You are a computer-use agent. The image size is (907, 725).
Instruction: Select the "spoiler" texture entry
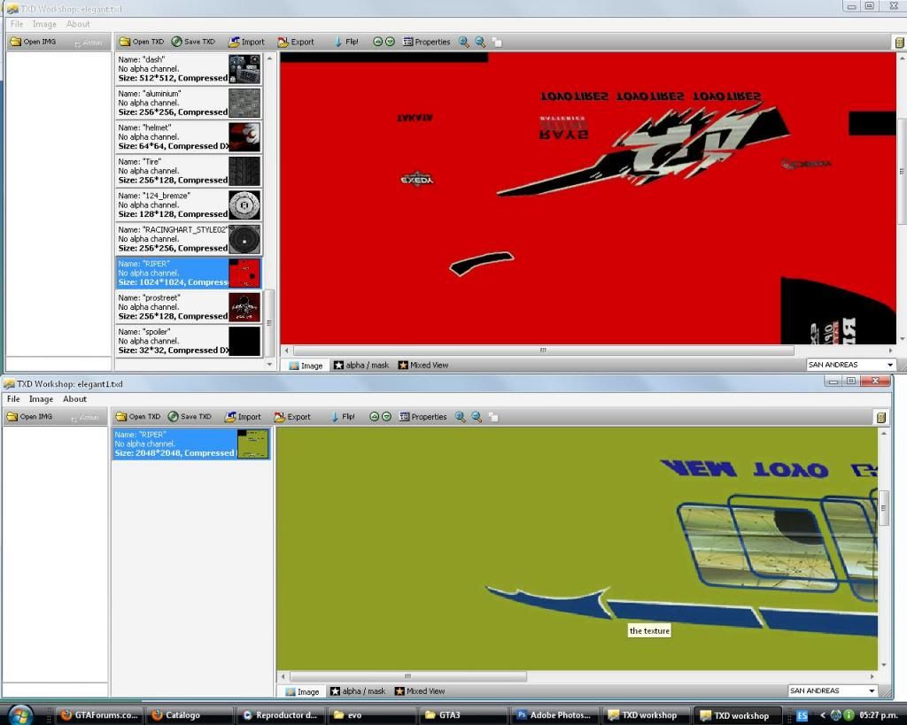coord(189,341)
